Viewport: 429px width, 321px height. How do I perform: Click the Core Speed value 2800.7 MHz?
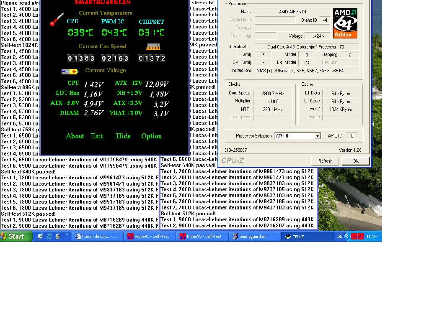point(273,94)
